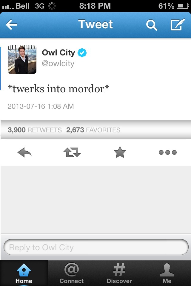
Task: Tap the tweet timestamp 2013-07-16
Action: pos(41,106)
